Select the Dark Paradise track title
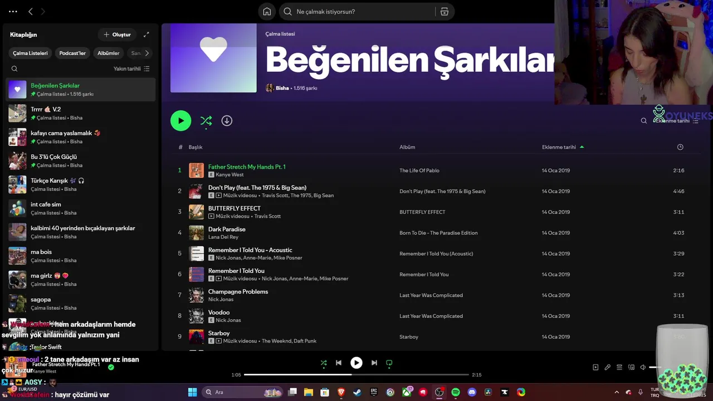Screen dimensions: 713x401 click(x=227, y=229)
